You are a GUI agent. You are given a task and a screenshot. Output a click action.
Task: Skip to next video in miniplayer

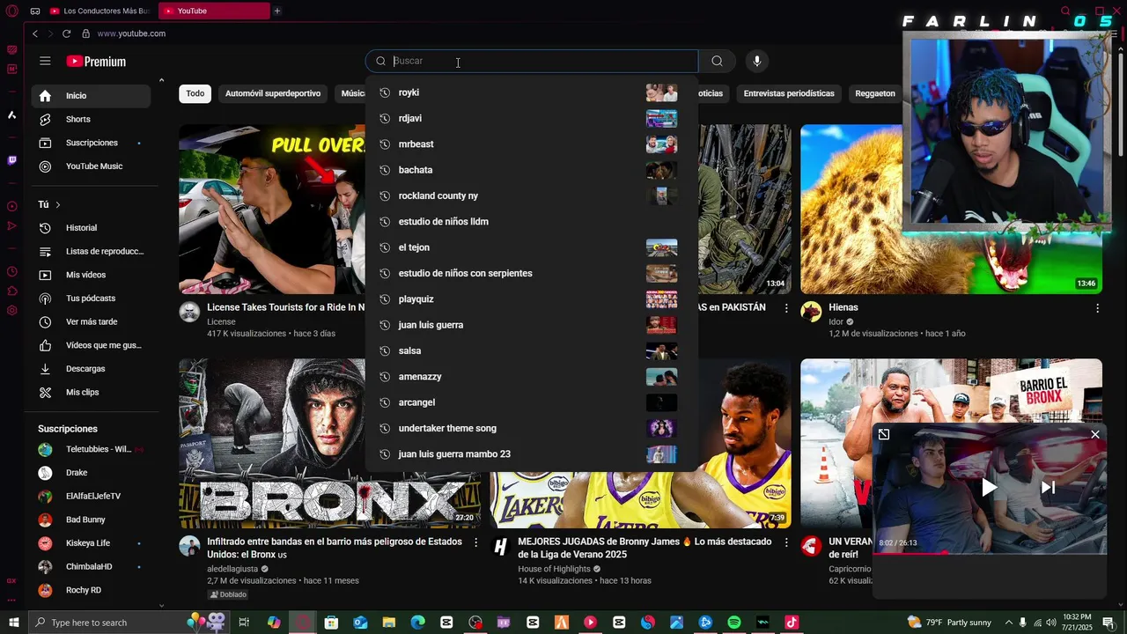coord(1048,487)
